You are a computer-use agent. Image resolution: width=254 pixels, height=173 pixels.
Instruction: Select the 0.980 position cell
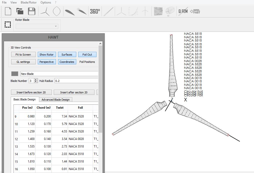click(x=27, y=116)
